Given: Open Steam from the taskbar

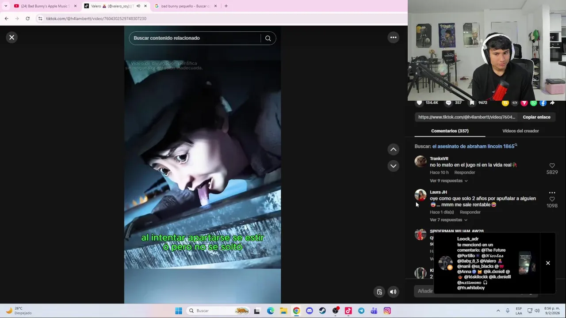Looking at the screenshot, I should point(322,311).
